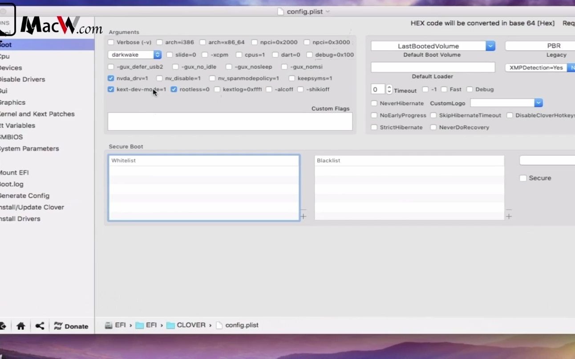Click config.plist in the path bar
This screenshot has height=359, width=575.
coord(237,325)
